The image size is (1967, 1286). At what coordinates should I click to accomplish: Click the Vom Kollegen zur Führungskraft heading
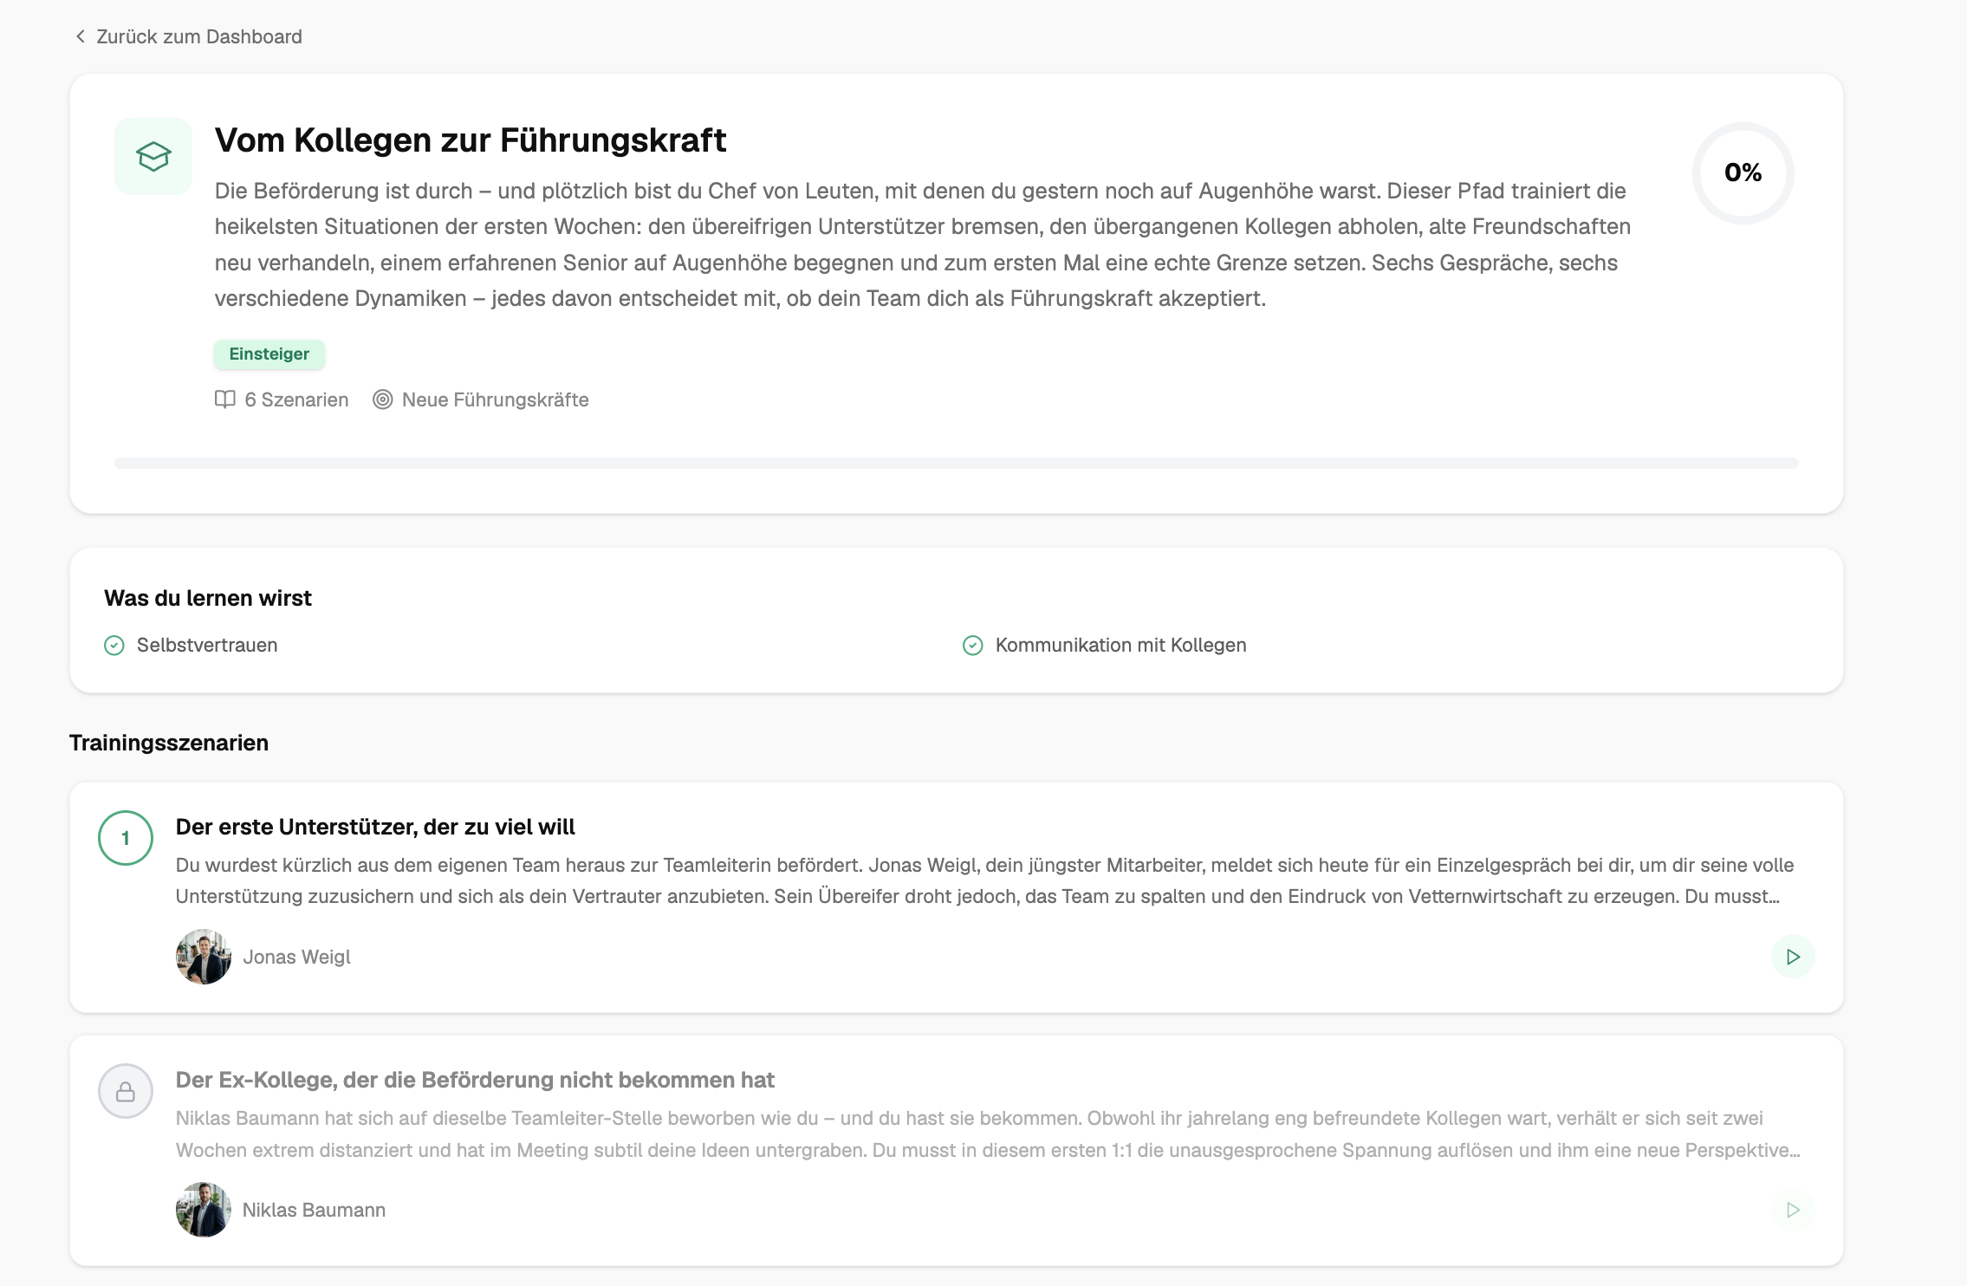(471, 140)
